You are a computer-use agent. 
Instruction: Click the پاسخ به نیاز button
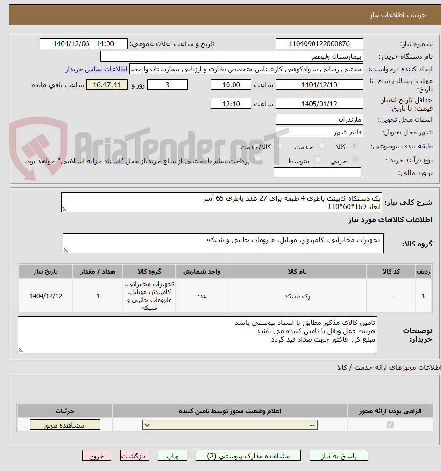pos(339,456)
